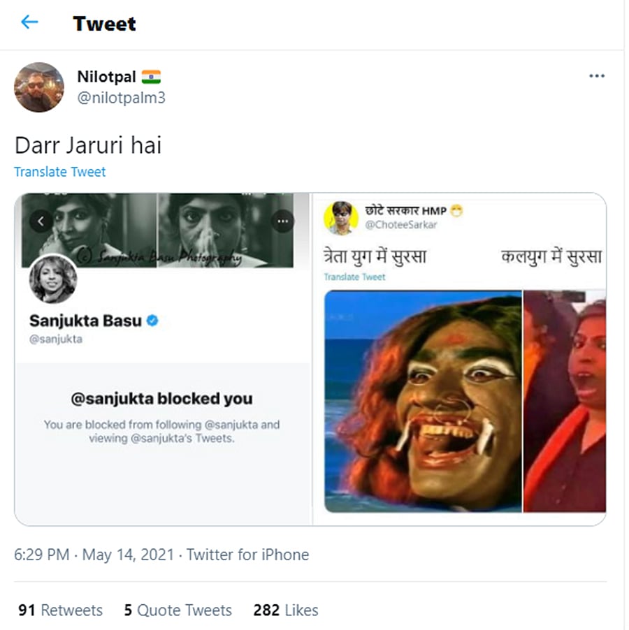Click the blue verified badge
This screenshot has width=629, height=630.
pos(153,321)
